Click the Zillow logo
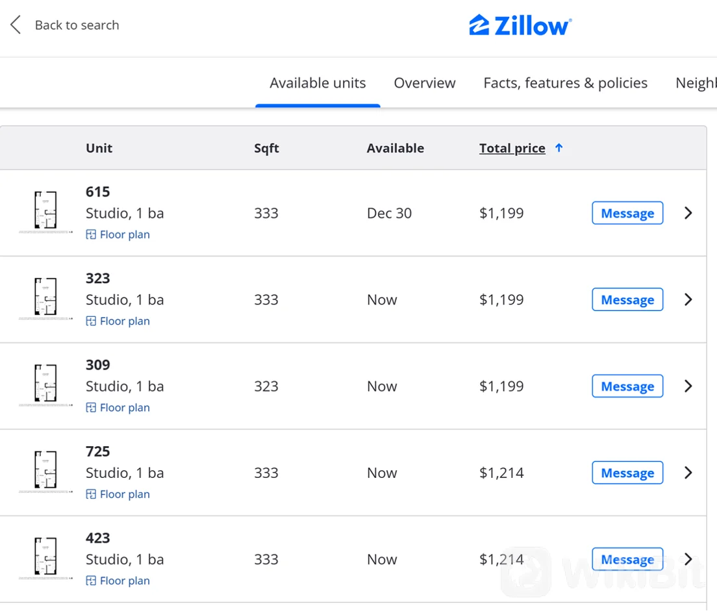Viewport: 717px width, 613px height. point(520,25)
